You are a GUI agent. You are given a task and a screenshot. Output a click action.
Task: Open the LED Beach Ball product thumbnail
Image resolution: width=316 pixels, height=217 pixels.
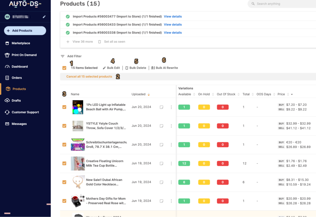point(78,107)
